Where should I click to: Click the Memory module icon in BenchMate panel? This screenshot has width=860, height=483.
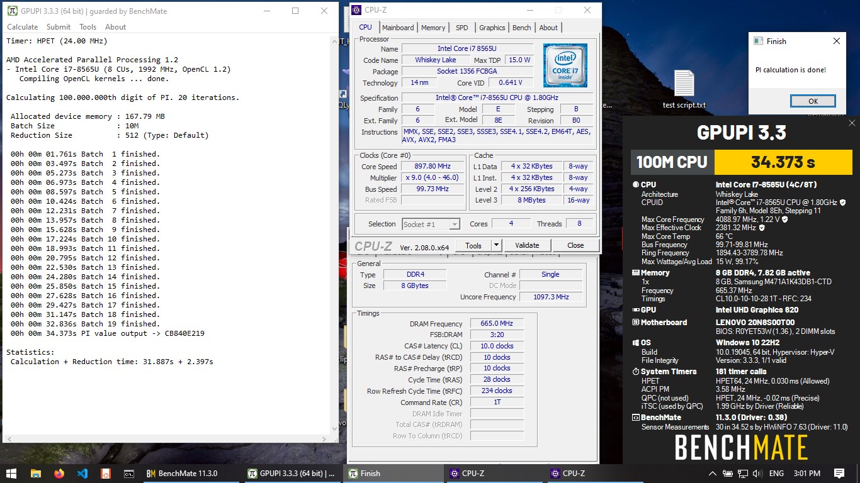[635, 273]
